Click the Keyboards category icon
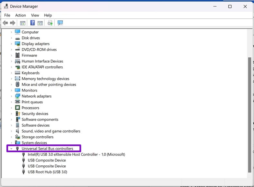The width and height of the screenshot is (254, 187). 17,73
